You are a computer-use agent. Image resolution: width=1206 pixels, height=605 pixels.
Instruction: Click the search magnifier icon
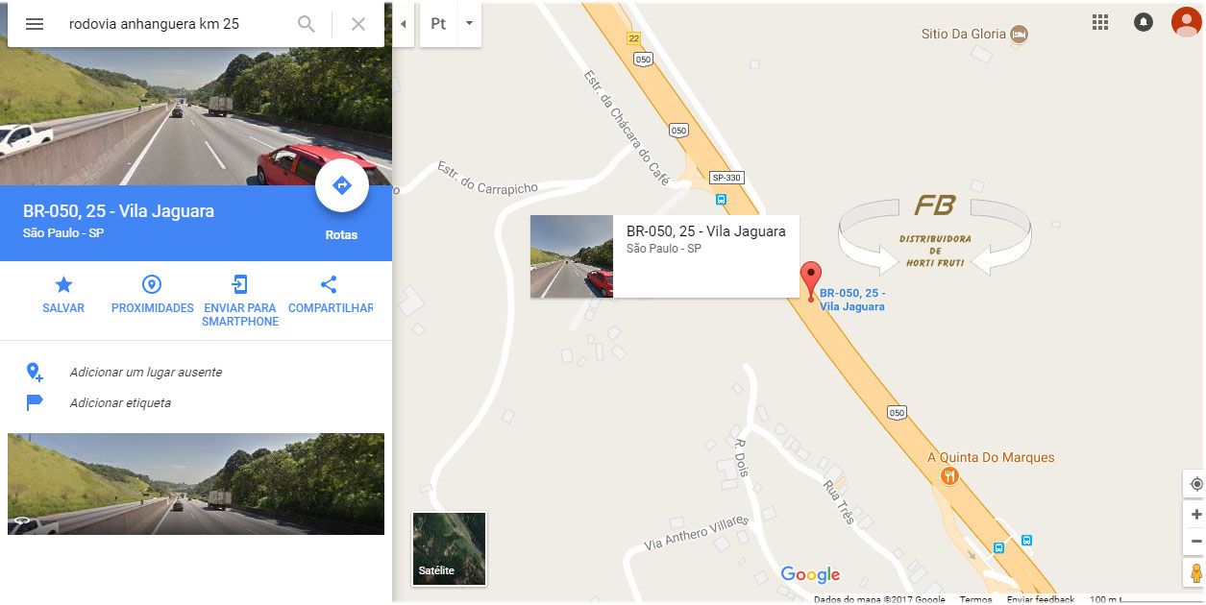(x=307, y=24)
